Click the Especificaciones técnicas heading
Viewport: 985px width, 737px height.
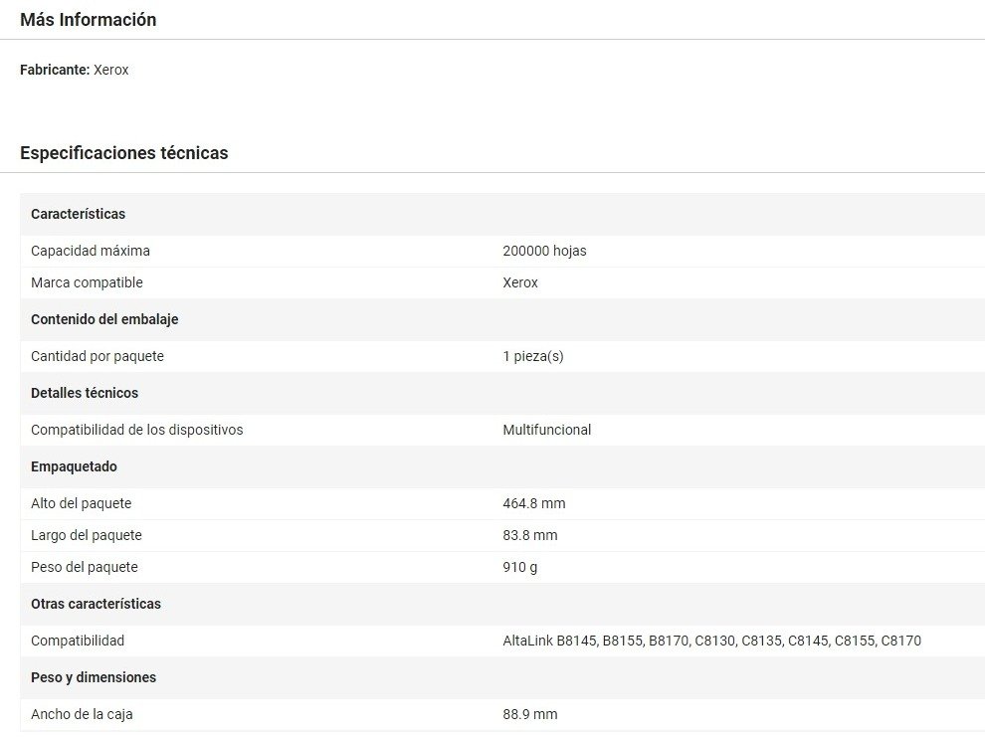click(x=123, y=153)
